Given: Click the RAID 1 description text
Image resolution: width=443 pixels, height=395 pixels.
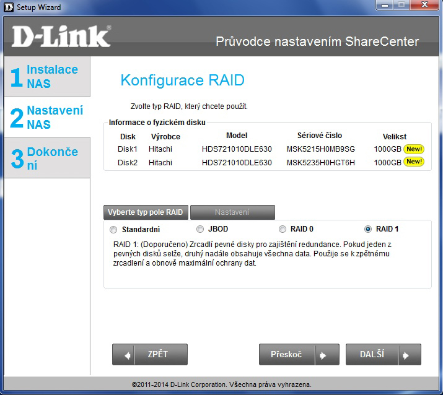Looking at the screenshot, I should pyautogui.click(x=252, y=254).
